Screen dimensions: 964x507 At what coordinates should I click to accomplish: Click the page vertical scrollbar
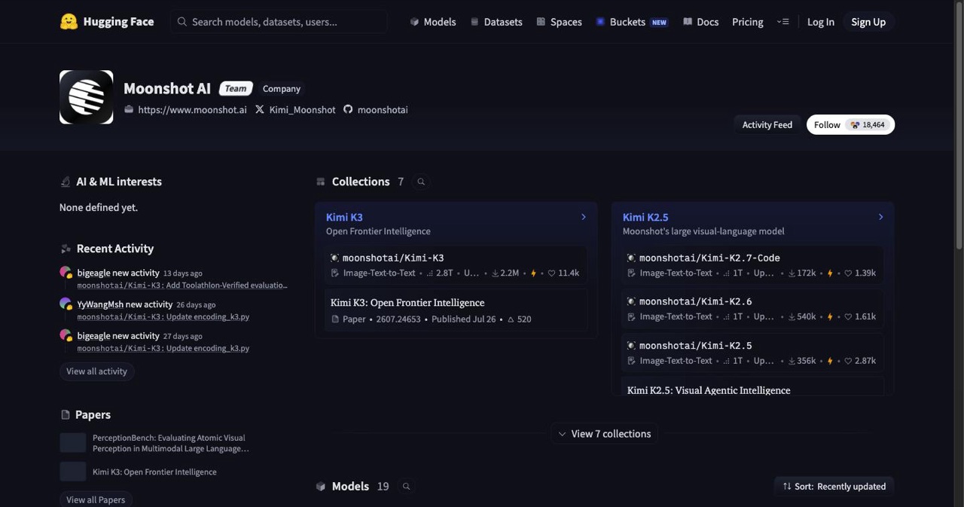(x=959, y=124)
